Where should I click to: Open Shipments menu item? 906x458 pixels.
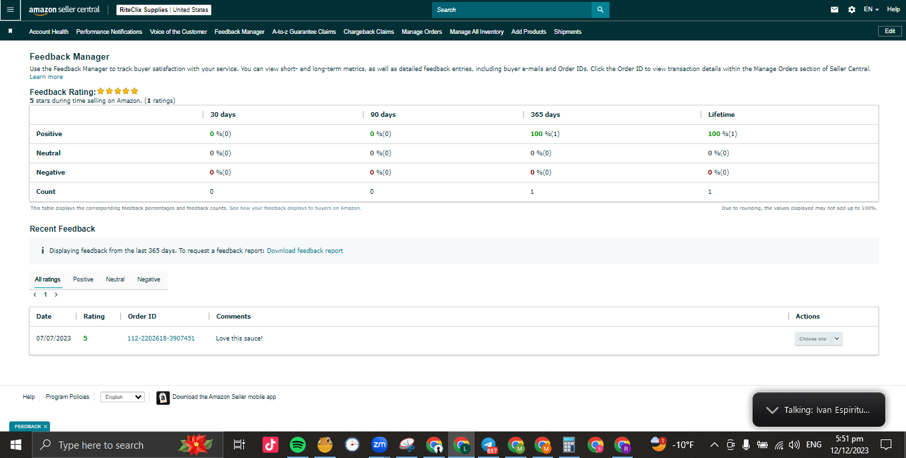click(x=568, y=32)
